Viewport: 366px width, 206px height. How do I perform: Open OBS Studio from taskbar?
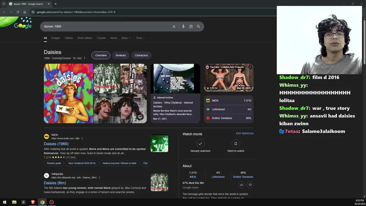click(x=52, y=202)
